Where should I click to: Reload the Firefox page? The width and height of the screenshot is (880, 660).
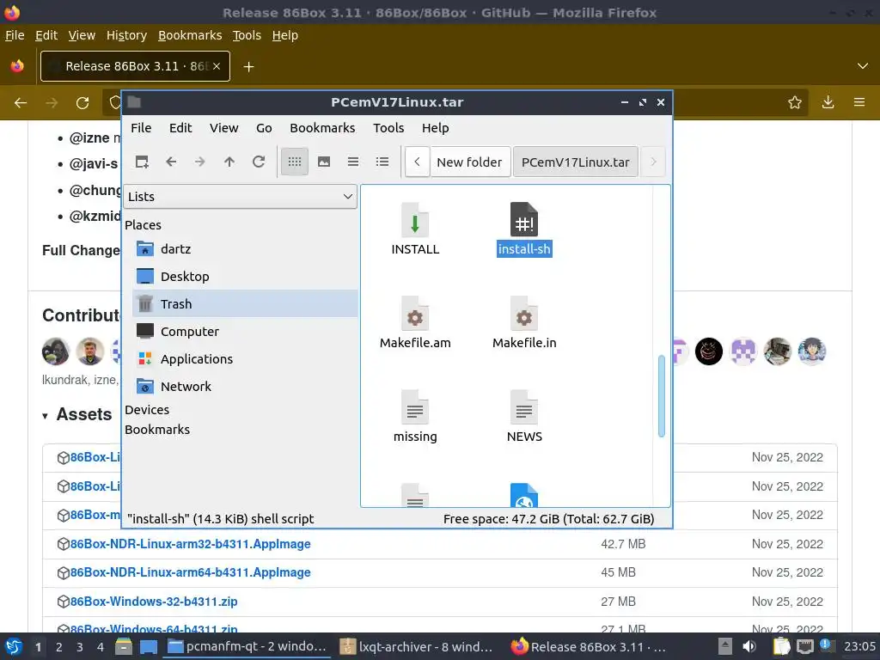pyautogui.click(x=82, y=103)
